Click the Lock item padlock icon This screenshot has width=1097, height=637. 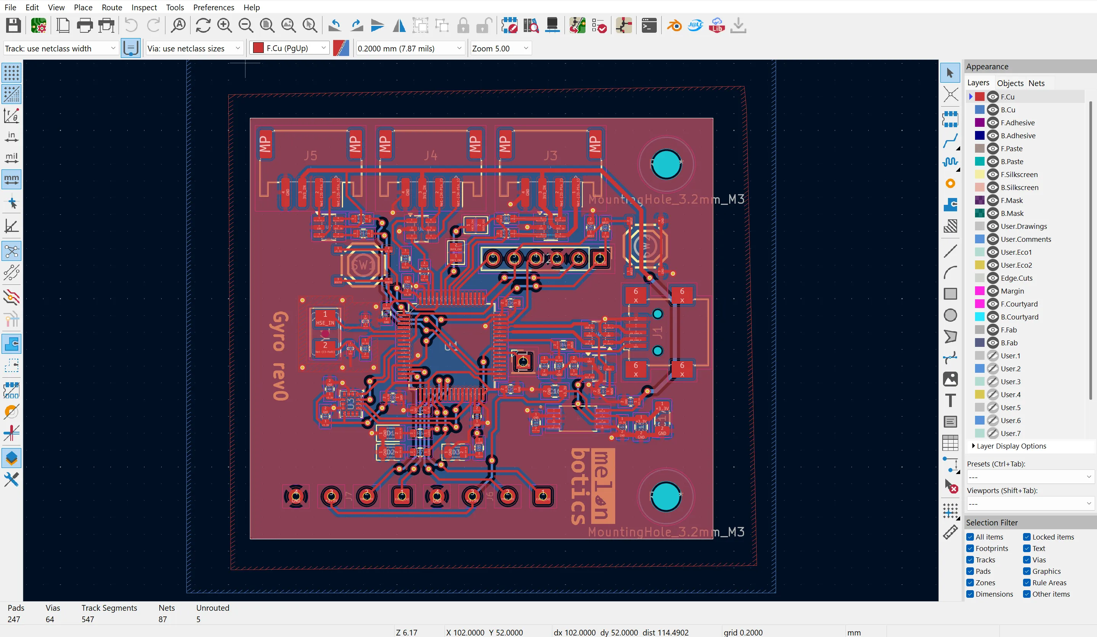click(x=463, y=26)
